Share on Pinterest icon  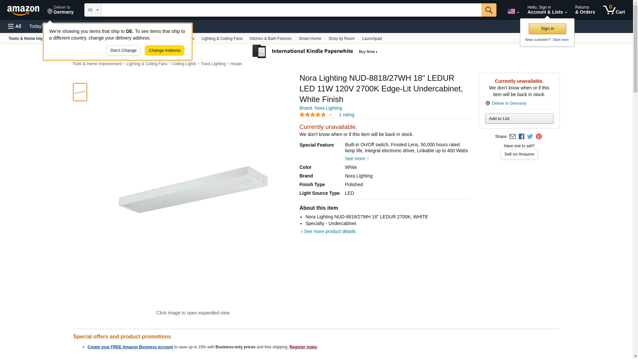coord(539,137)
